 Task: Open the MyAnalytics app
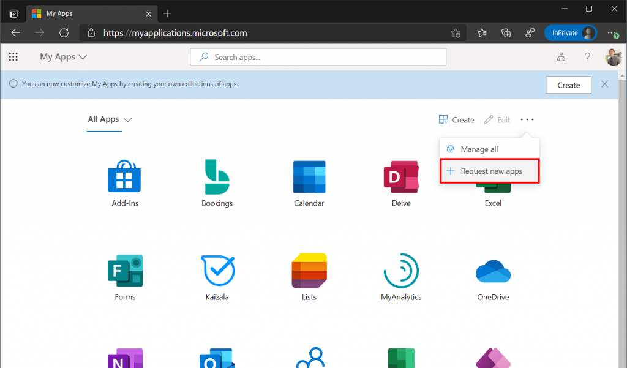[x=401, y=277]
